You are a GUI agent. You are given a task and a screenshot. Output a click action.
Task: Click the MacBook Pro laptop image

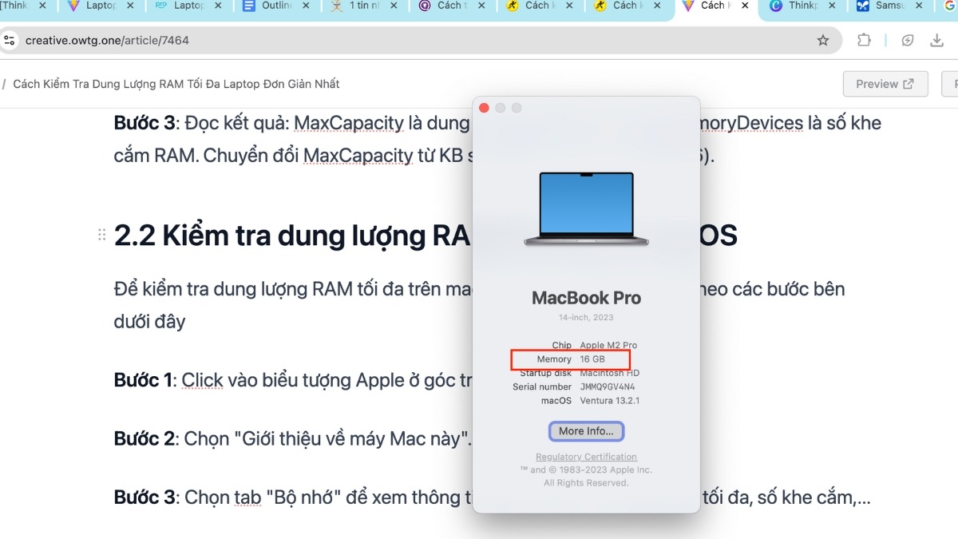(x=586, y=208)
